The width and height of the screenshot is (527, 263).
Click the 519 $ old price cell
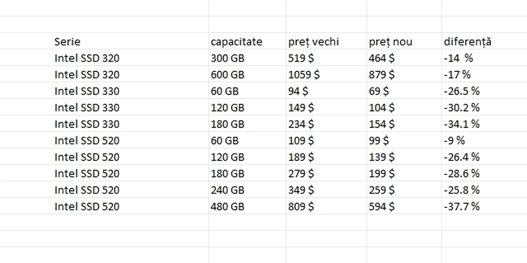coord(327,58)
